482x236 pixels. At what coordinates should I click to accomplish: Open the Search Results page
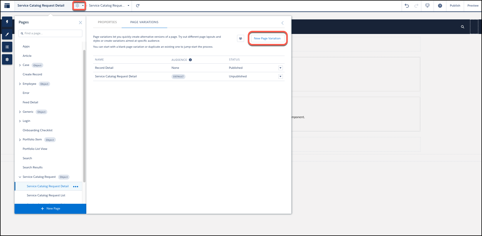[x=33, y=168]
